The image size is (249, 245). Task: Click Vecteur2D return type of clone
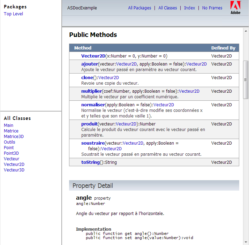click(108, 78)
